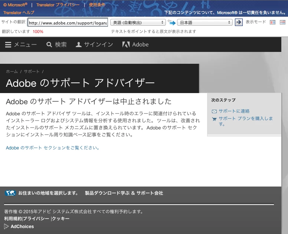Click the サイトの翻訳 label
This screenshot has width=288, height=234.
[13, 22]
